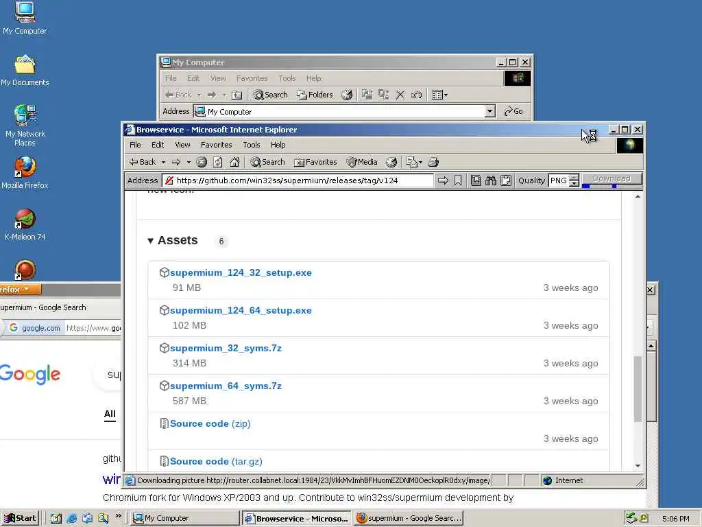702x527 pixels.
Task: Click the Refresh icon in Browservice toolbar
Action: [x=217, y=162]
